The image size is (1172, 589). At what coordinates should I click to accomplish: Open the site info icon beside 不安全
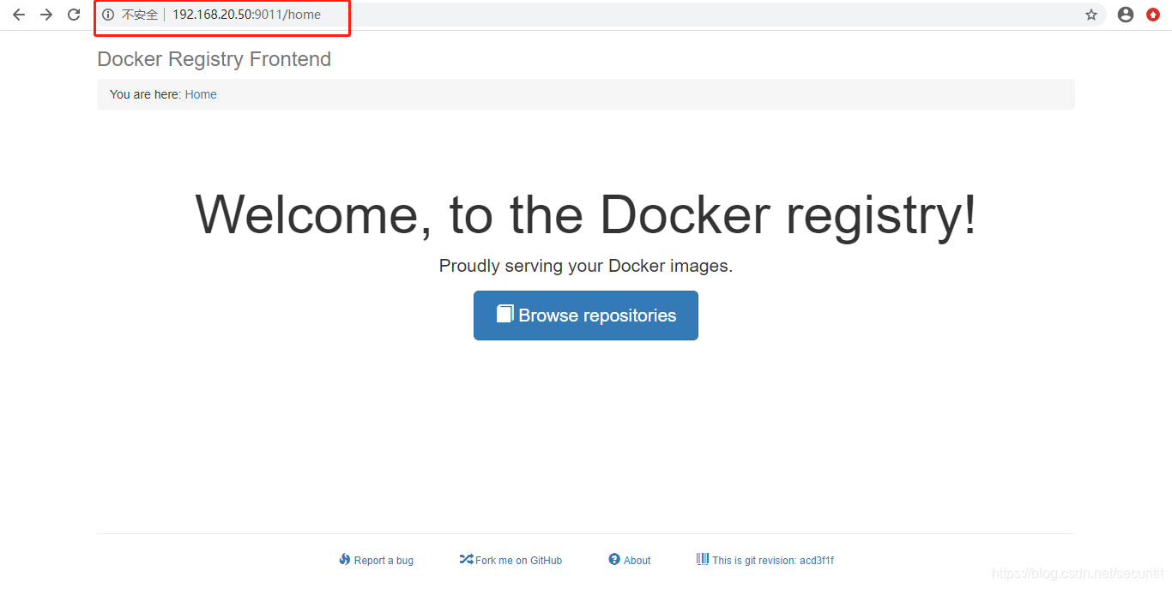point(108,15)
